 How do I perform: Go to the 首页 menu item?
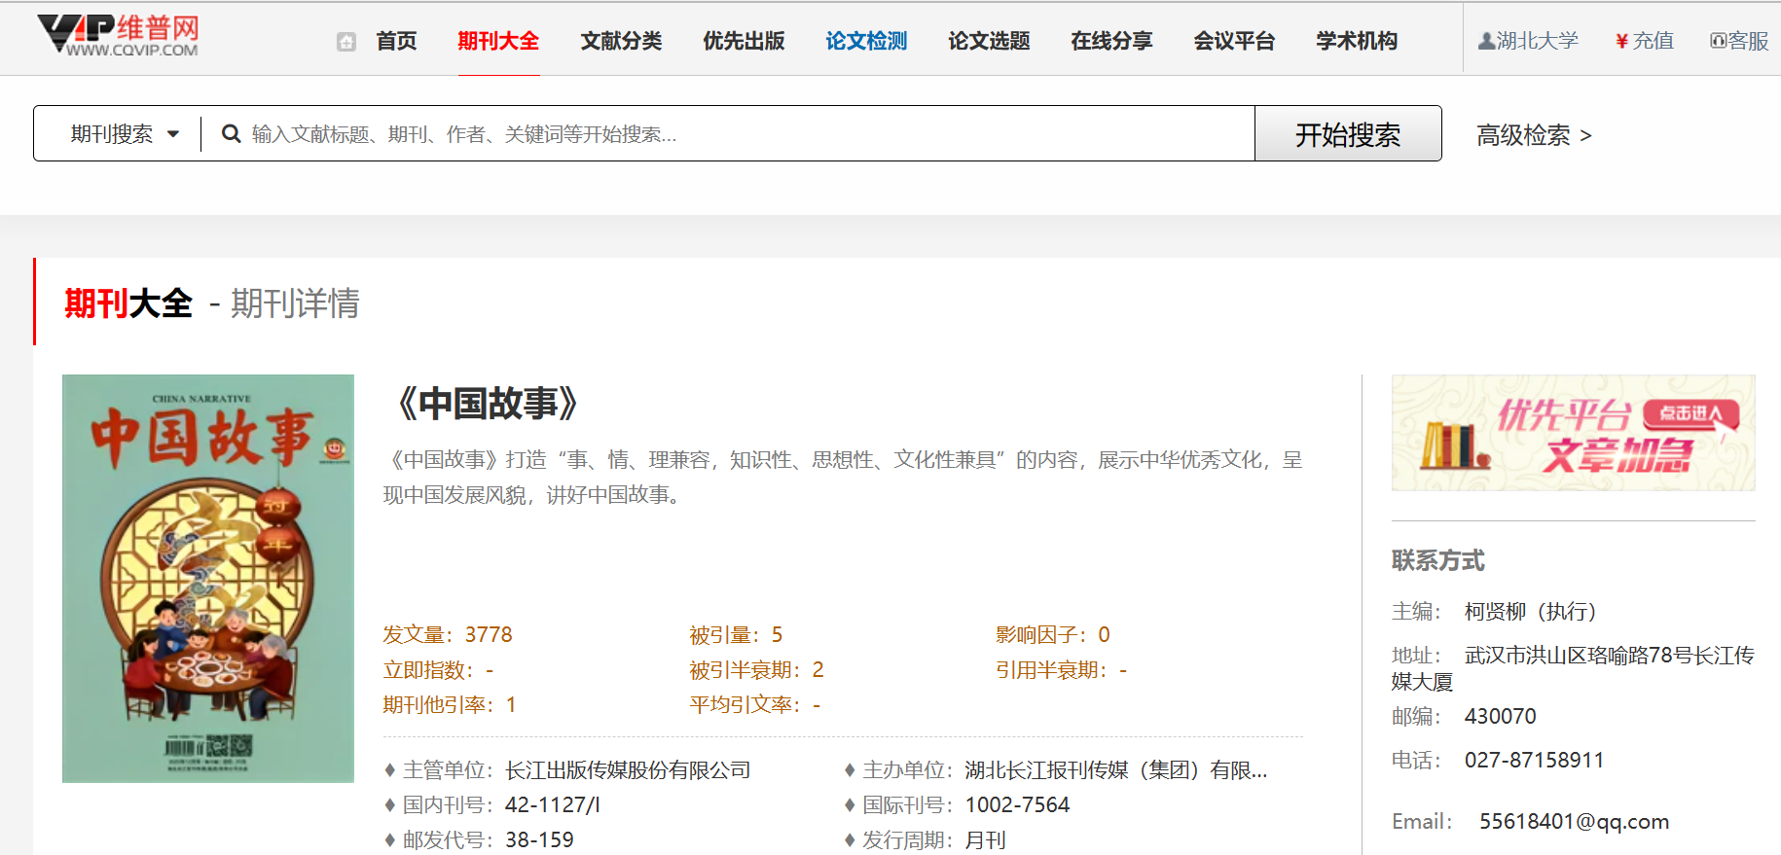[x=396, y=41]
